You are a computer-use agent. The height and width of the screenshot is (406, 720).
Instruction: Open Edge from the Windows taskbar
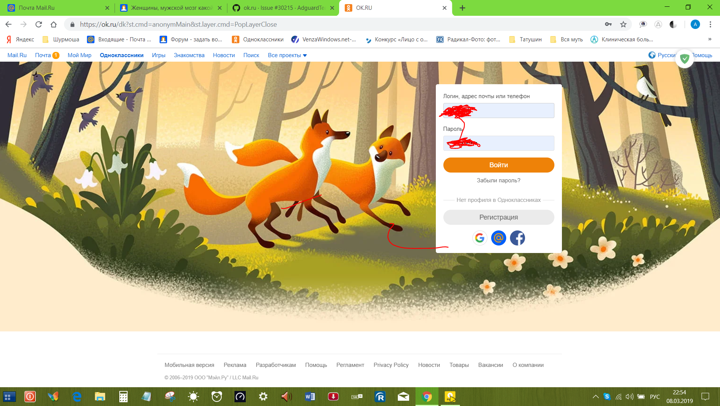click(77, 397)
